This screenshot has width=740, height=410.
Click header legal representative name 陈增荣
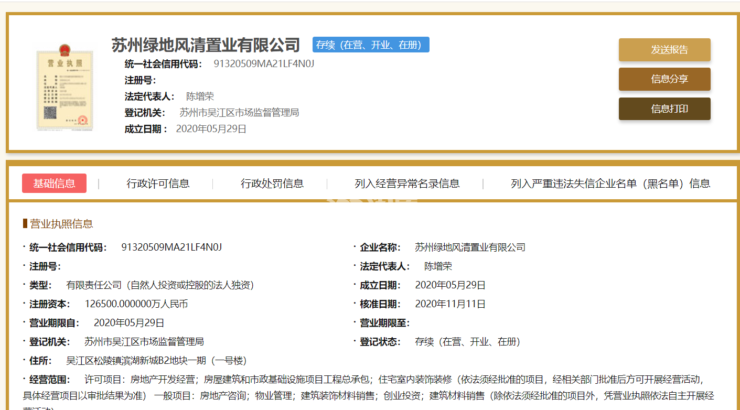pos(200,96)
